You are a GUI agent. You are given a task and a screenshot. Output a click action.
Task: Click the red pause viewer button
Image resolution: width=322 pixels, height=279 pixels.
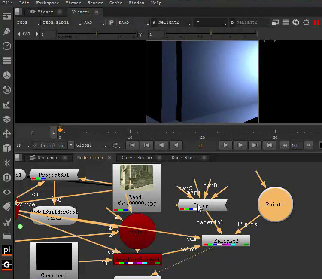(317, 22)
